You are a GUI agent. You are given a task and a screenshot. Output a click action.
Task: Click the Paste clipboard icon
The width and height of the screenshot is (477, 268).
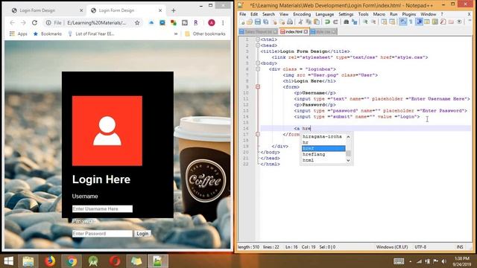coord(316,22)
